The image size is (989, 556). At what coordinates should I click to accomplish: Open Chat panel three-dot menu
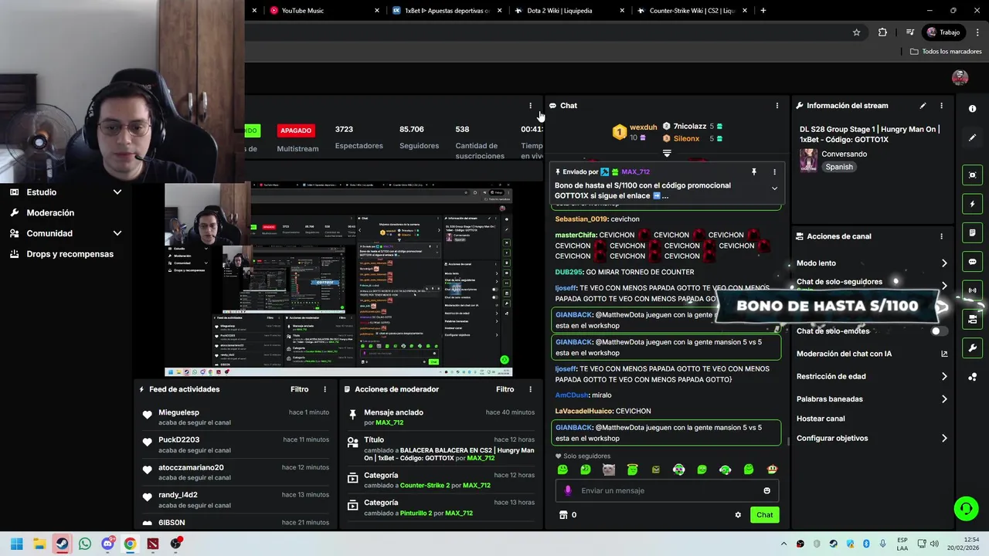coord(777,106)
